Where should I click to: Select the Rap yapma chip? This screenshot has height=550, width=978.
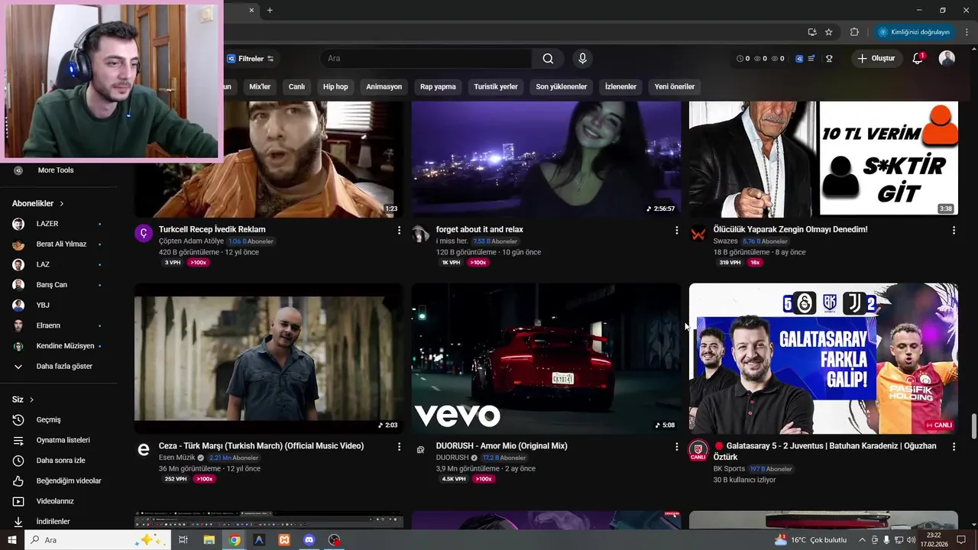[438, 87]
